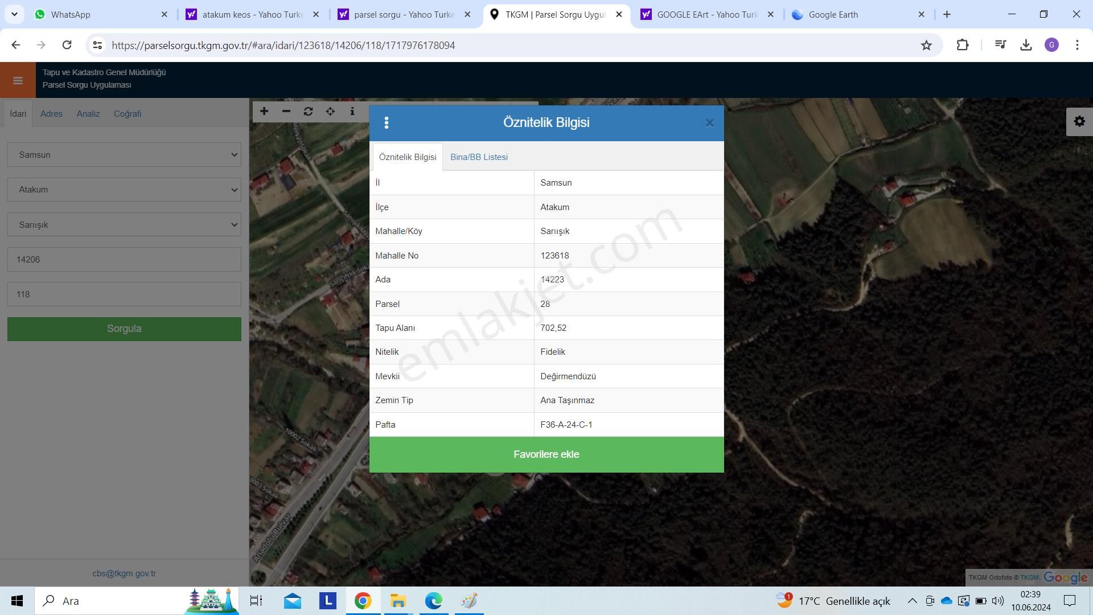Open the map settings gear
This screenshot has height=615, width=1093.
coord(1079,122)
